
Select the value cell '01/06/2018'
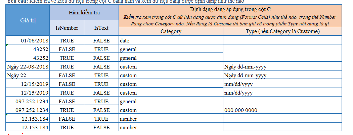pos(28,40)
